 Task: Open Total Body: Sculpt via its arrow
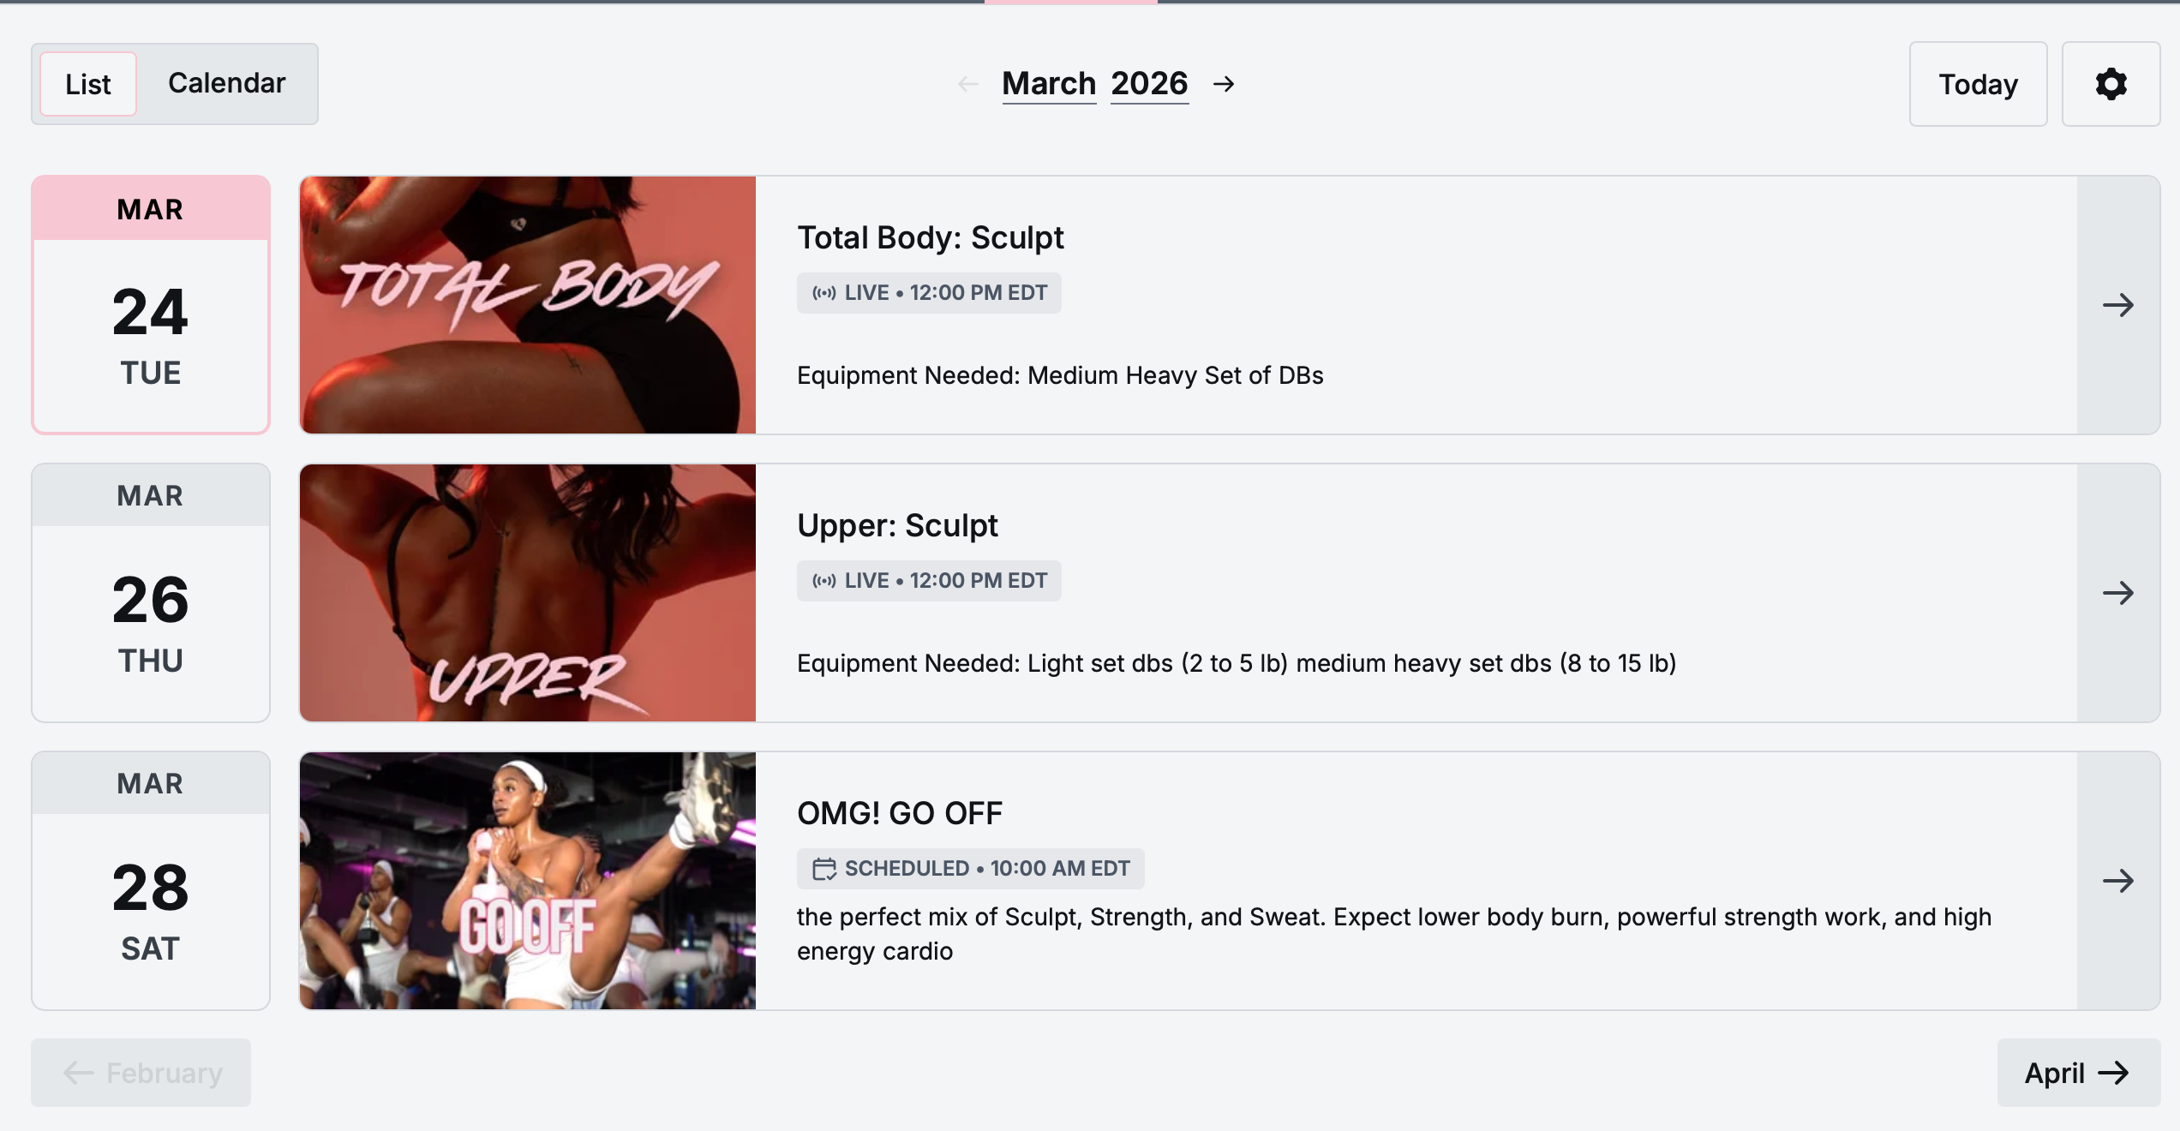tap(2118, 305)
